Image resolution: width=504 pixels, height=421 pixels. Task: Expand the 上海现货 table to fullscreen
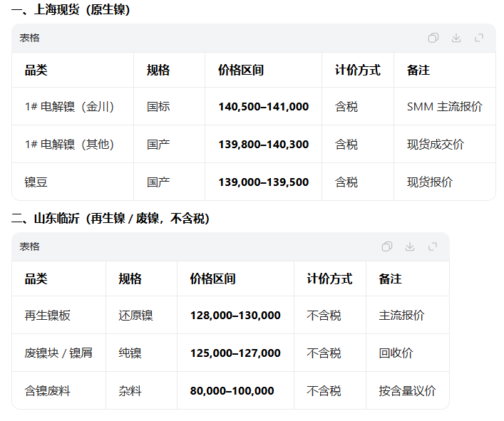click(479, 38)
